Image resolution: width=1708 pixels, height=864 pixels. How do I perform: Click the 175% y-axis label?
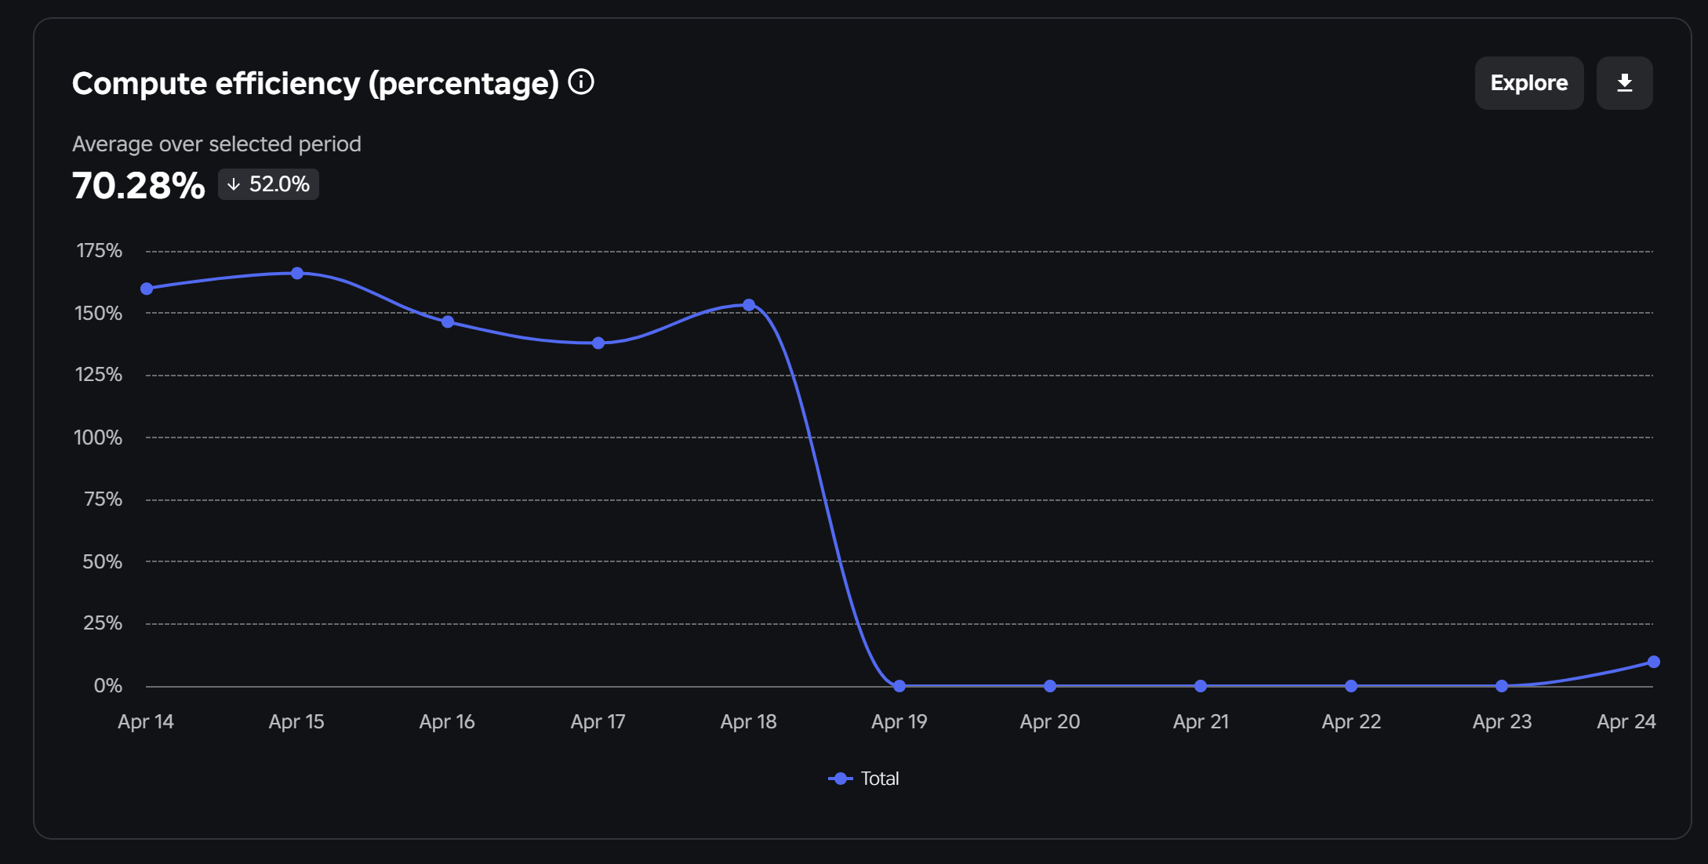99,251
